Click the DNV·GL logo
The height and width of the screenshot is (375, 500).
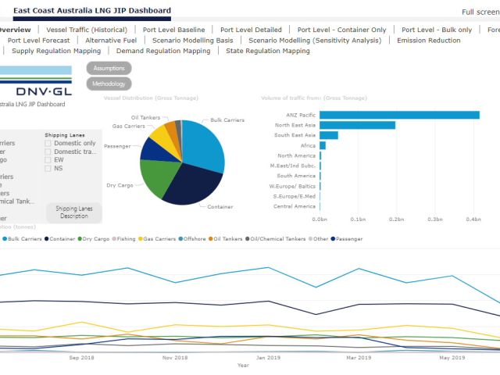[x=44, y=92]
